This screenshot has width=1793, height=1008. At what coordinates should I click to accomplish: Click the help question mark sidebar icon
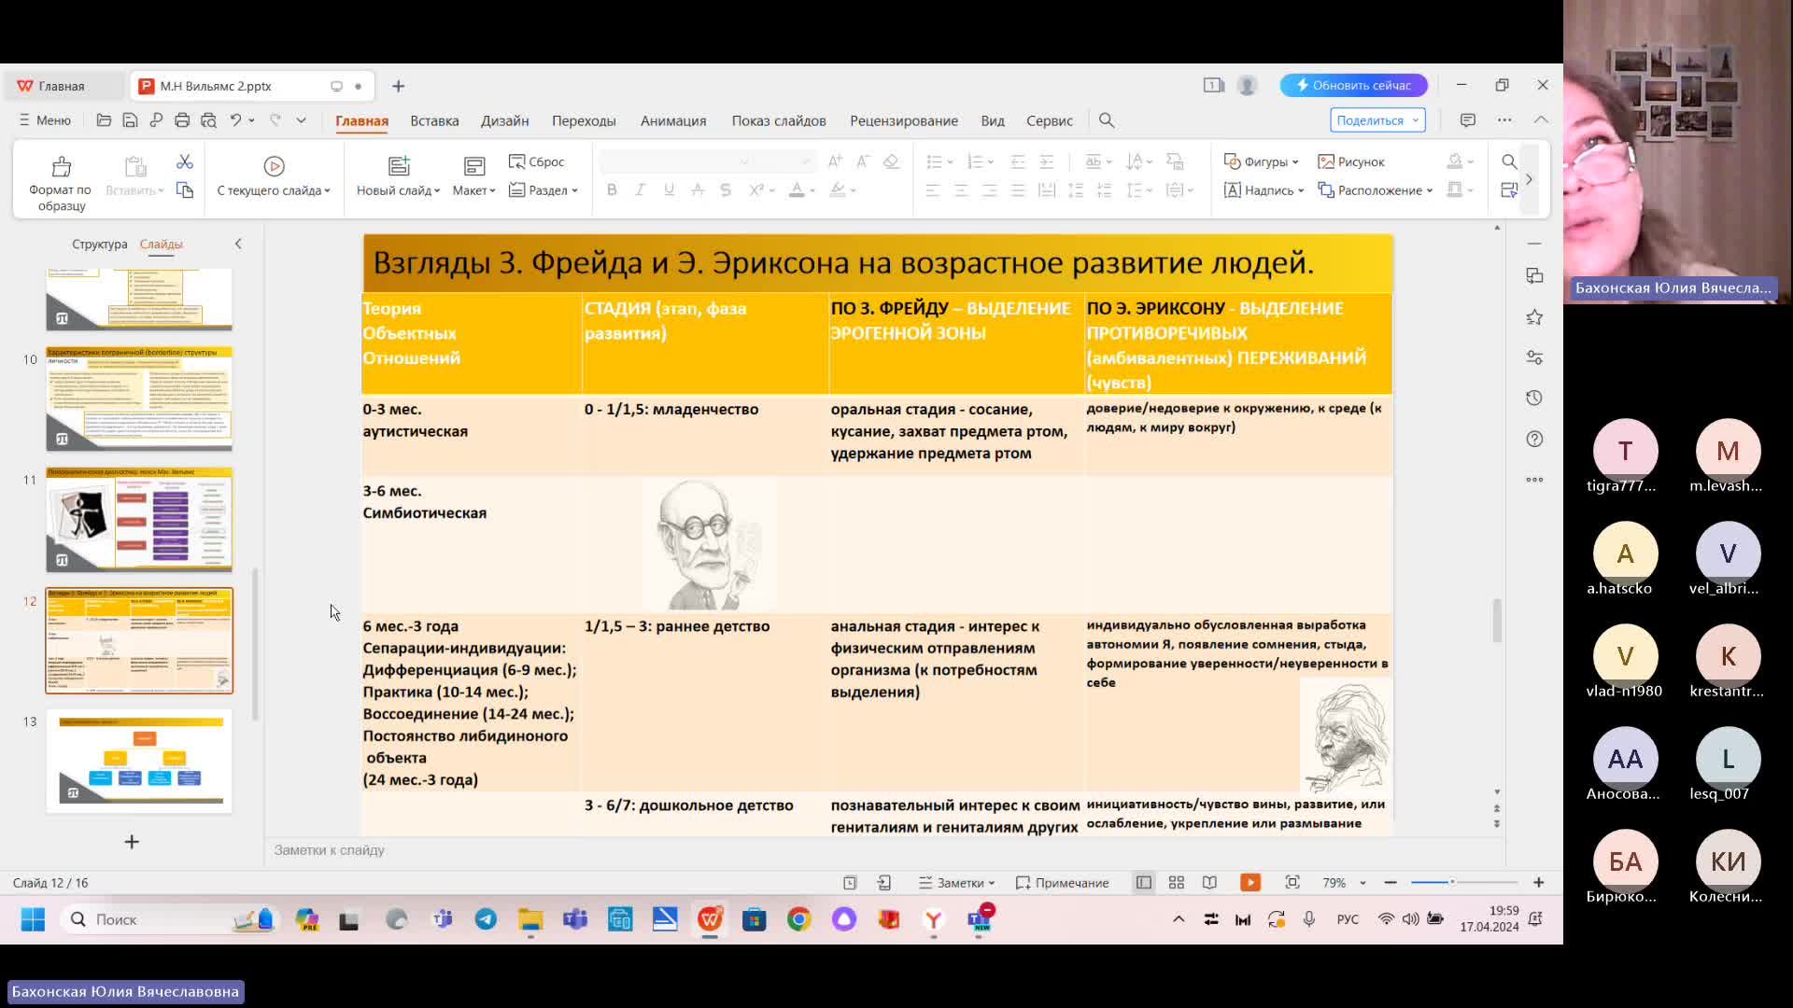coord(1534,440)
